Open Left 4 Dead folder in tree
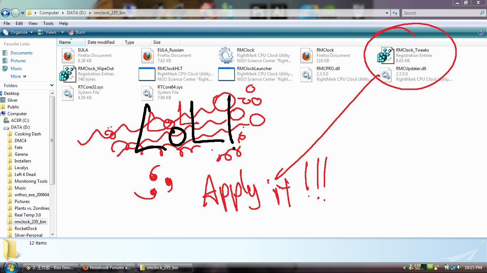 click(25, 175)
